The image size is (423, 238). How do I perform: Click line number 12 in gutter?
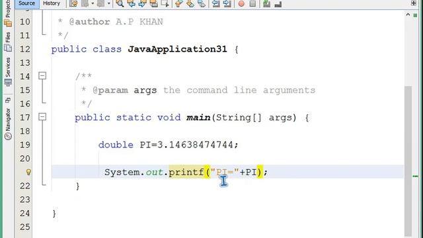point(25,49)
